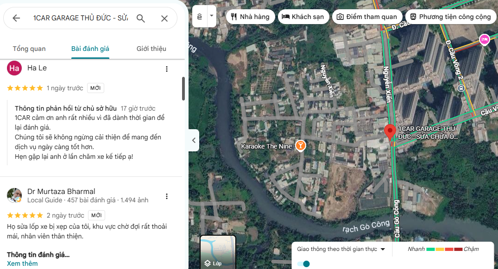Click Dr Murtaza Bharmal reviewer name
The image size is (498, 269).
tap(61, 192)
